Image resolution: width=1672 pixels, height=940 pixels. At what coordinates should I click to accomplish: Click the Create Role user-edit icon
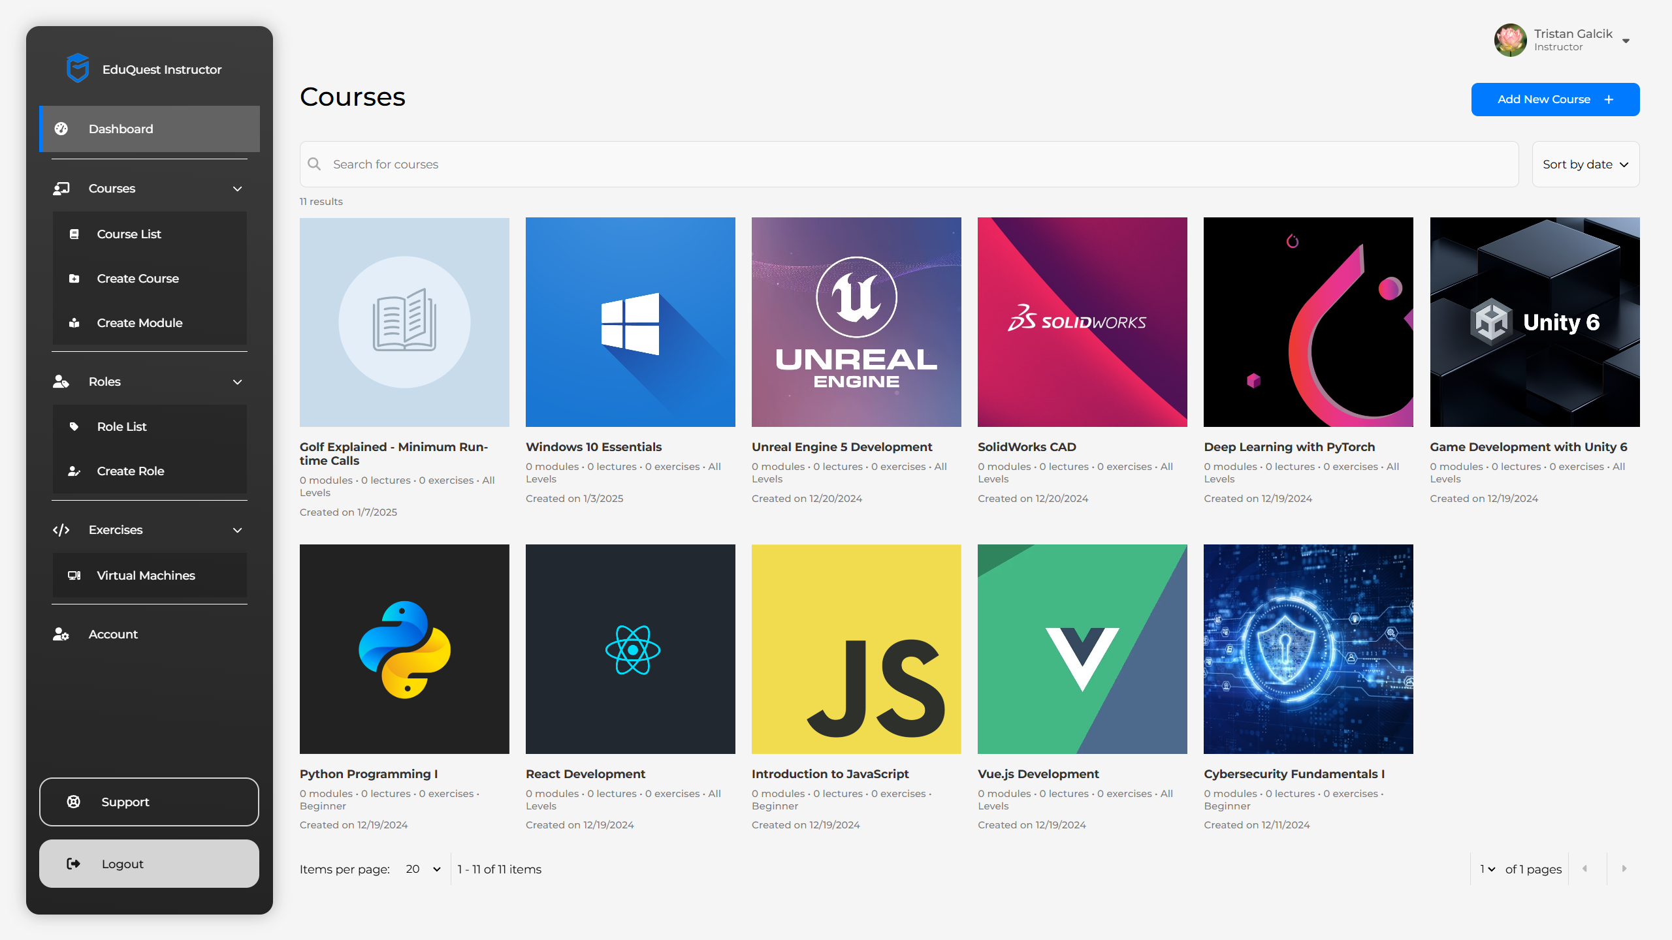point(74,471)
